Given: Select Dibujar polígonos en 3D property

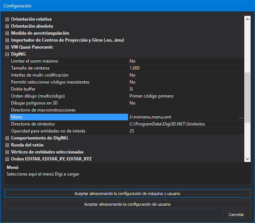Looking at the screenshot, I should click(x=69, y=103).
